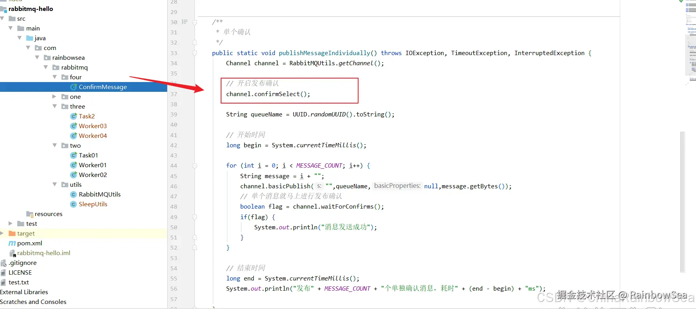Screen dimensions: 696x309
Task: Click the RabbitMQUtils class icon
Action: pyautogui.click(x=73, y=194)
